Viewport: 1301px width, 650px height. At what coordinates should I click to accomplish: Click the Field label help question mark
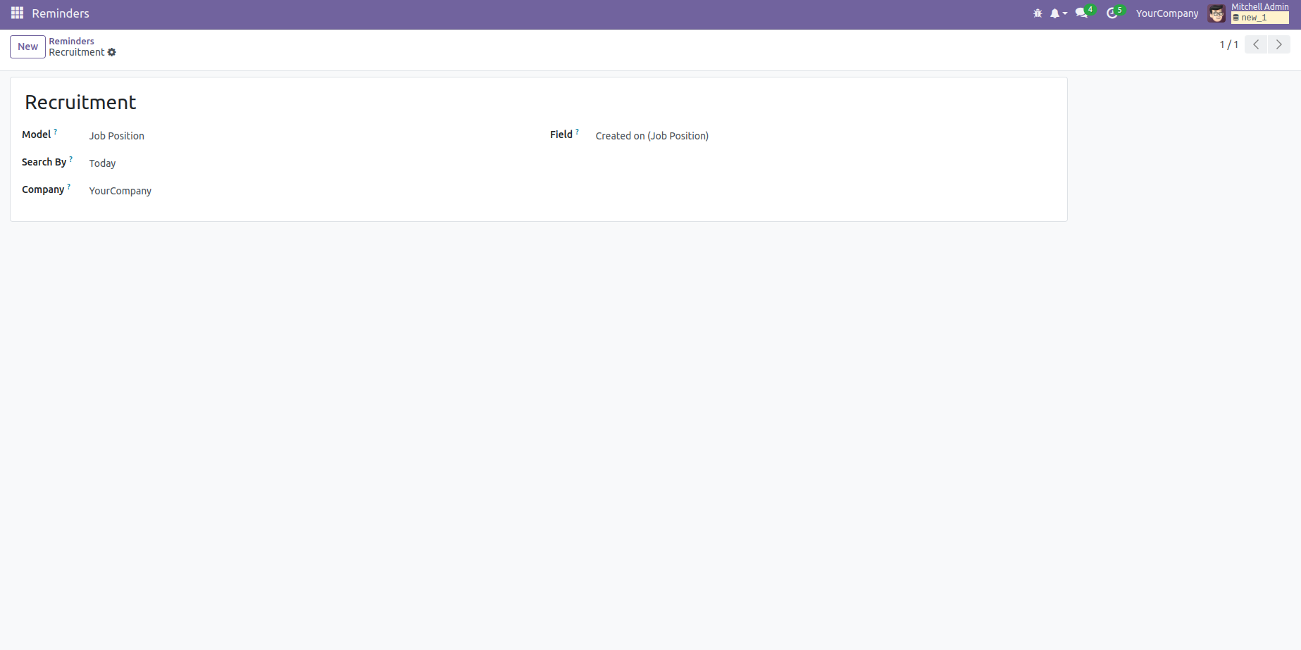(x=578, y=132)
